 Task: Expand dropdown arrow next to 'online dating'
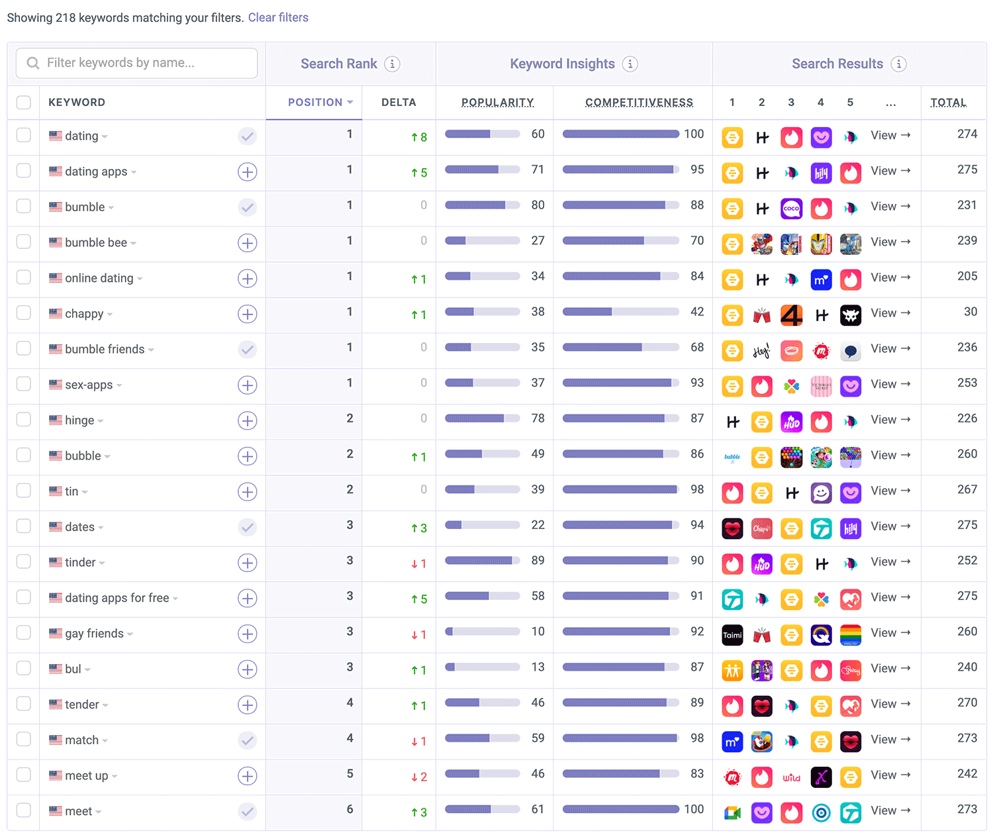(140, 279)
